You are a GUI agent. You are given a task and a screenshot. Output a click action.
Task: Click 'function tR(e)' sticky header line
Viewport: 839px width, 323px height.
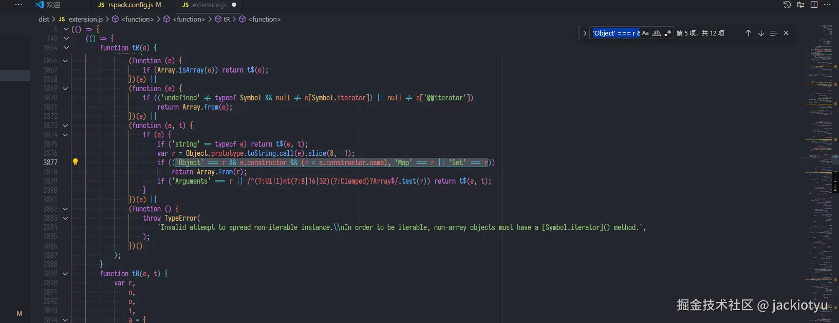[x=128, y=48]
